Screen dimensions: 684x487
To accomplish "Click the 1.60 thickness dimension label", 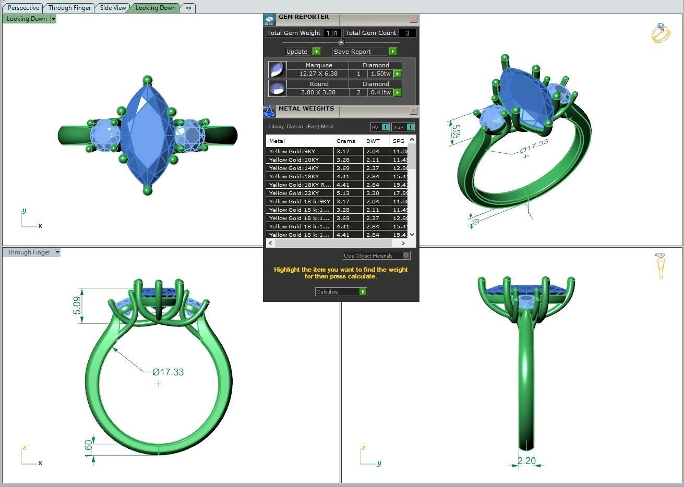I will (x=88, y=448).
